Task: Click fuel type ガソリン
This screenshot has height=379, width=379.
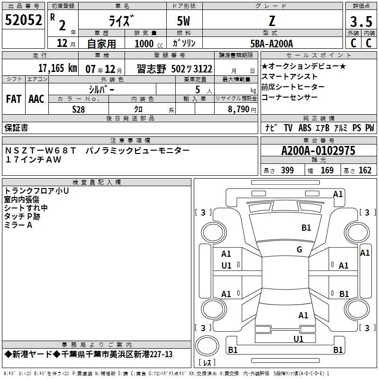Action: click(184, 43)
